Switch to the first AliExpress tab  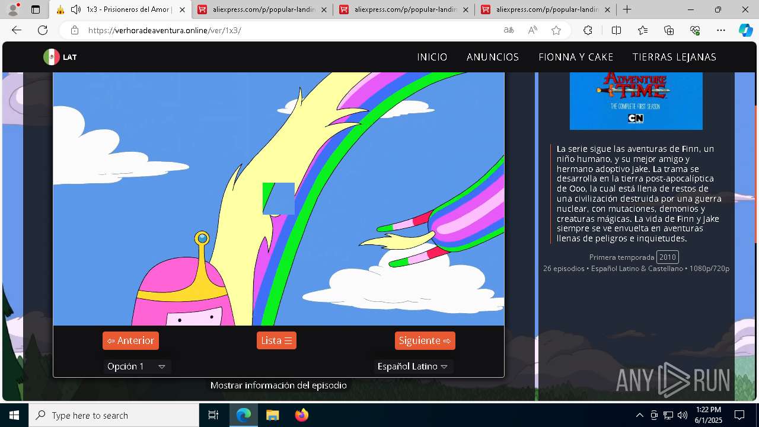(x=263, y=9)
